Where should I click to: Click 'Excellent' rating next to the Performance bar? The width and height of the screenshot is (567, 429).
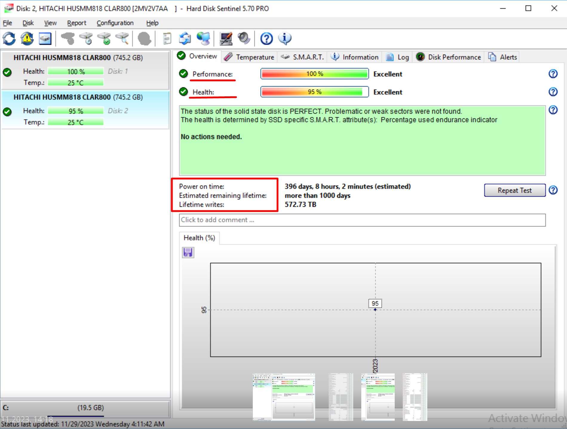coord(388,74)
